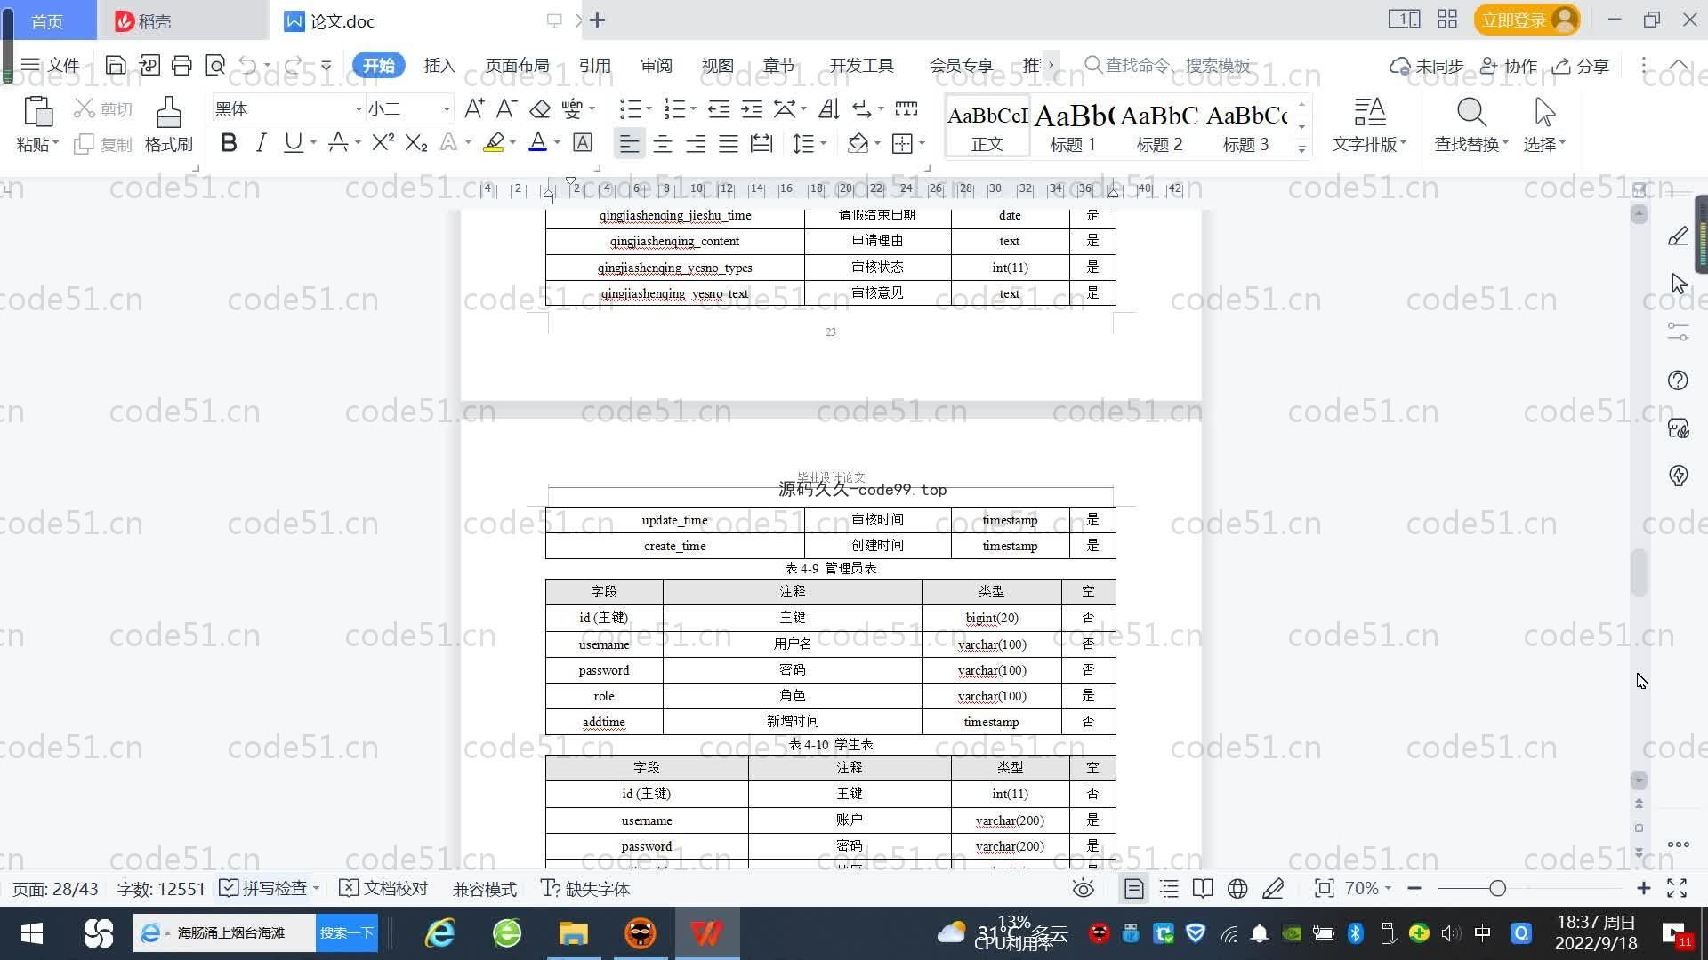
Task: Open the 页面布局 ribbon tab
Action: pos(518,66)
